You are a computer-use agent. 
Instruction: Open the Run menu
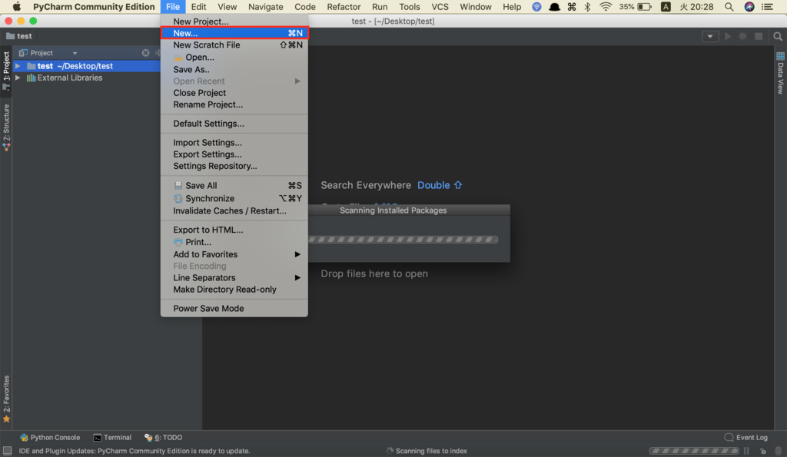click(380, 6)
